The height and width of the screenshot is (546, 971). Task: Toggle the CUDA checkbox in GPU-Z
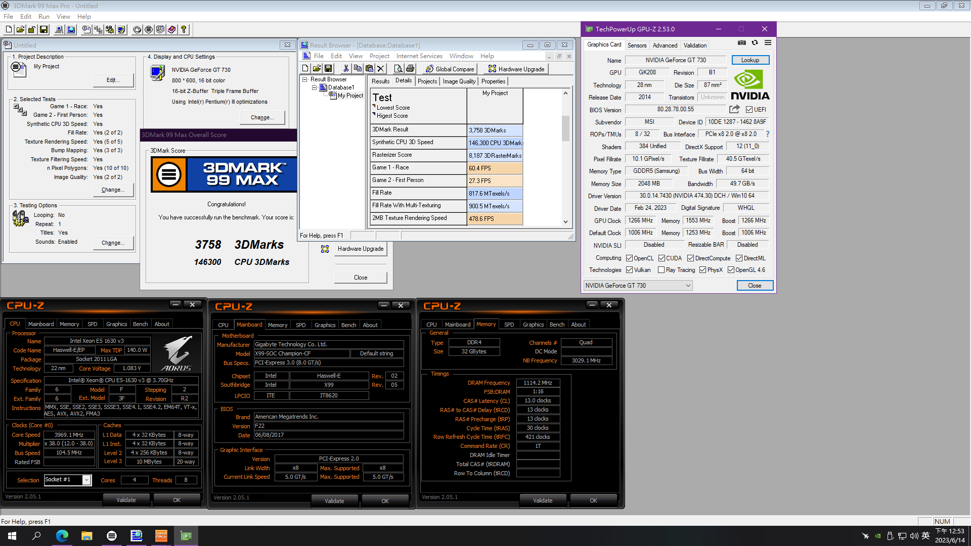coord(661,258)
